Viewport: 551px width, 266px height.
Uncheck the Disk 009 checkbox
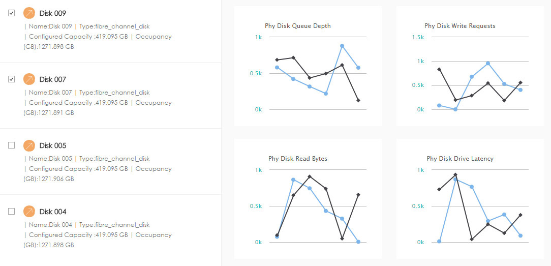pos(12,13)
